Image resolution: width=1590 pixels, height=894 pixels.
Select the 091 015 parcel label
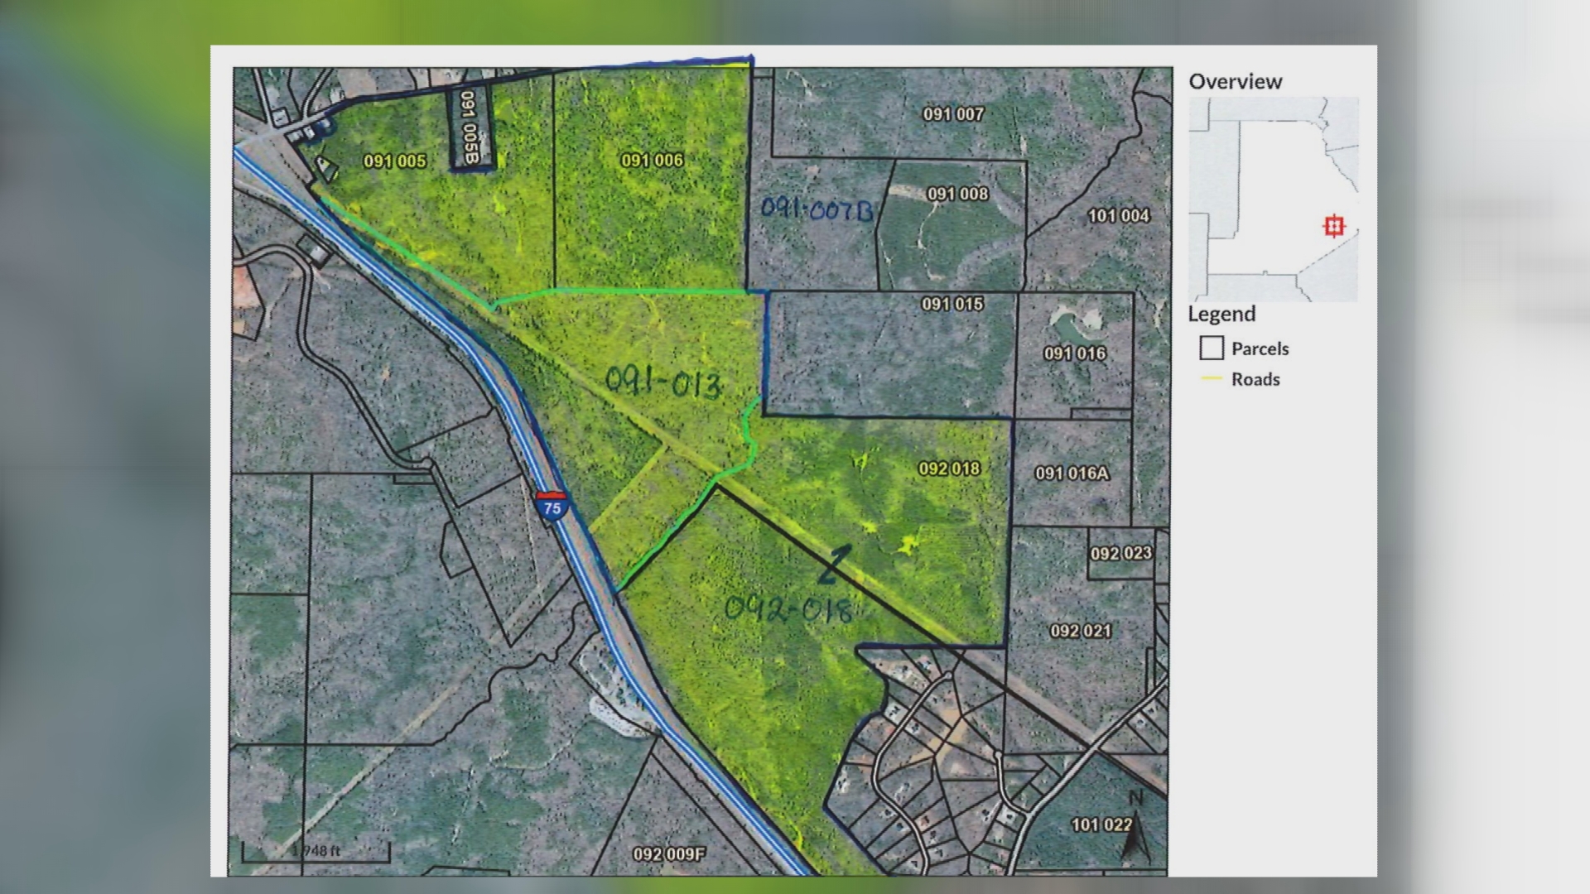pyautogui.click(x=952, y=304)
